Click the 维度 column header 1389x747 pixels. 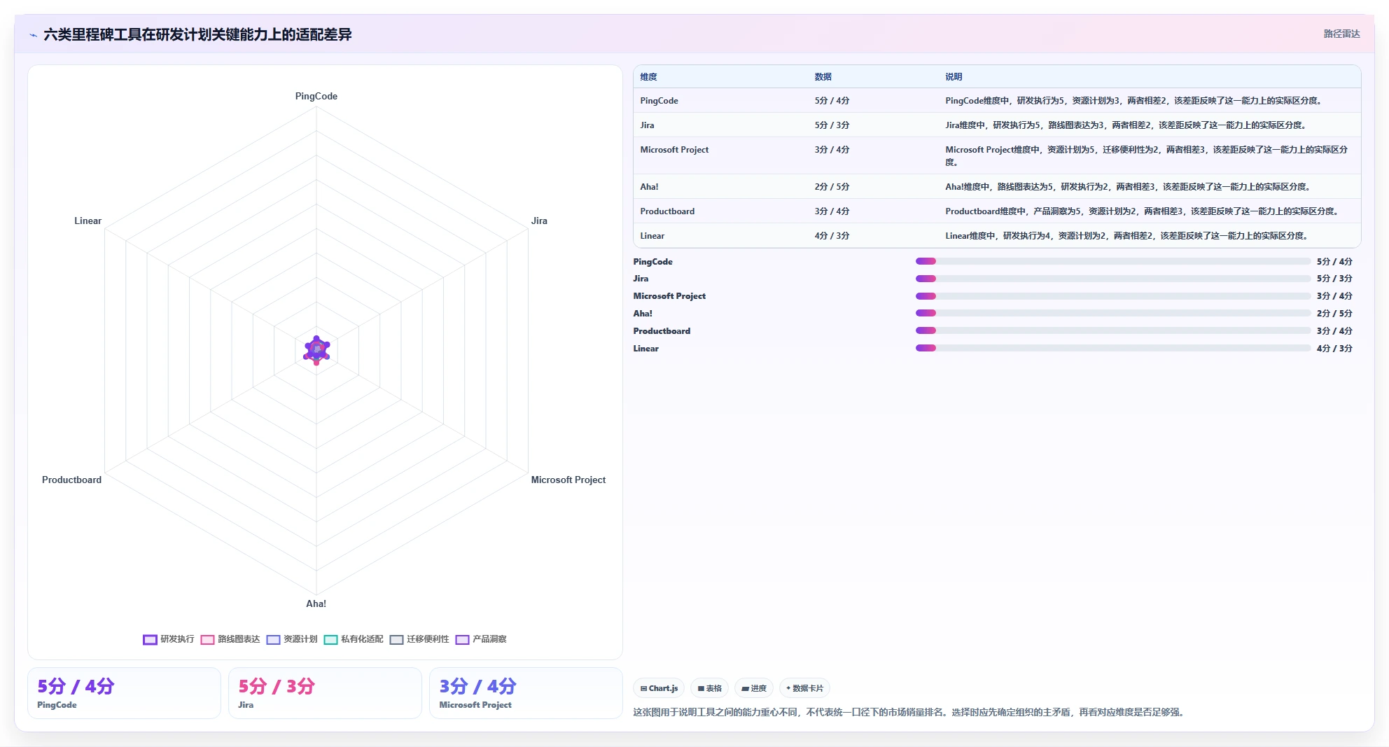[x=648, y=77]
